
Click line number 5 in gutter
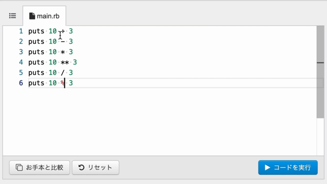click(x=21, y=73)
